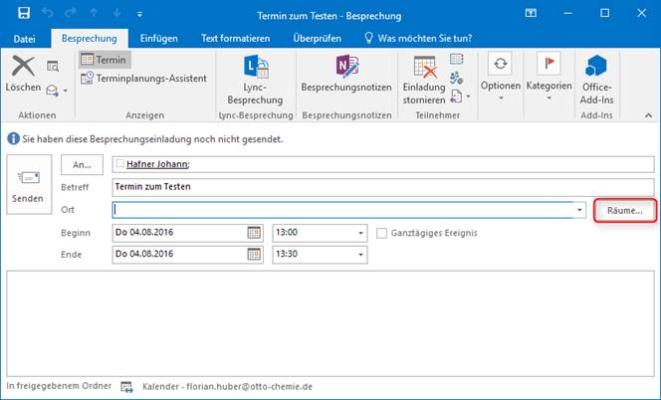Click the Save icon in title bar
This screenshot has width=661, height=400.
pyautogui.click(x=24, y=13)
